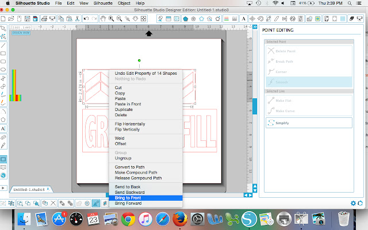Image resolution: width=368 pixels, height=230 pixels.
Task: Click Break Path in Point Editing panel
Action: click(x=309, y=62)
